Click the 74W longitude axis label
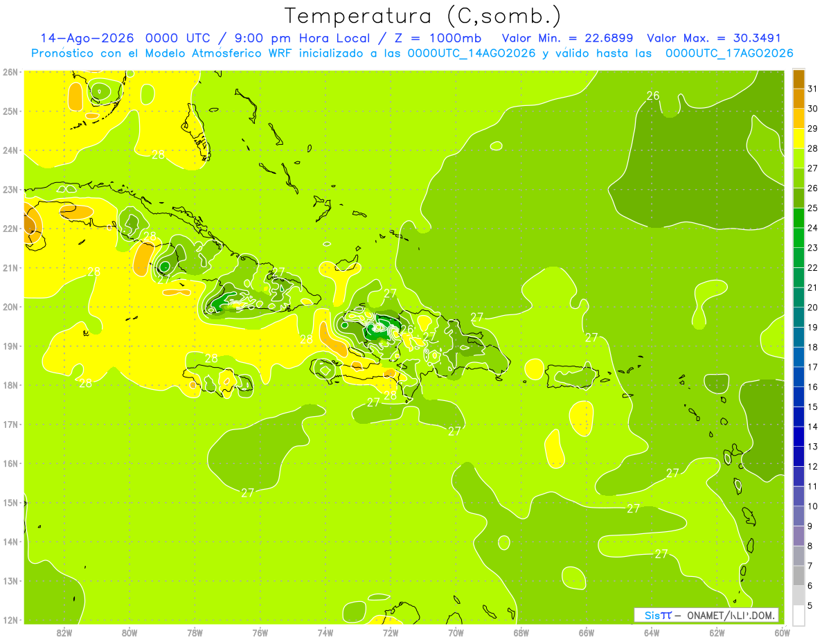 click(x=325, y=632)
